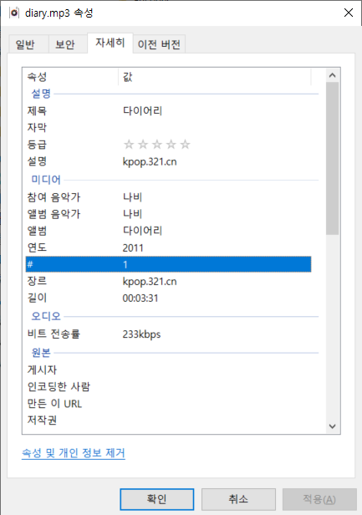Cancel with the 취소 button
The height and width of the screenshot is (515, 362).
click(238, 499)
